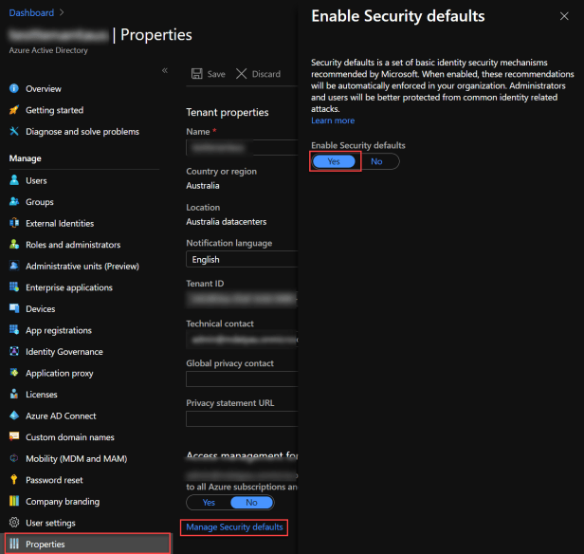The image size is (584, 554).
Task: Focus the Privacy statement URL field
Action: [x=242, y=419]
